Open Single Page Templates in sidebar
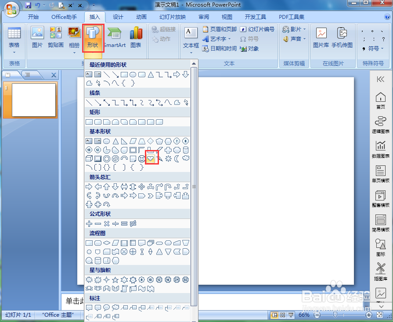 click(380, 174)
